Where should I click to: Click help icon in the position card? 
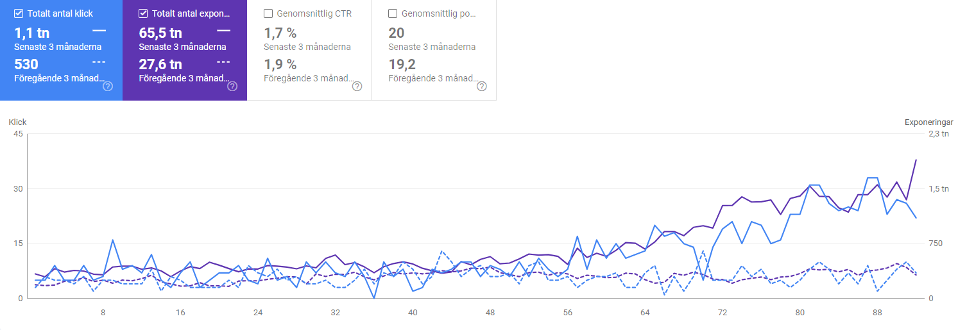(481, 87)
